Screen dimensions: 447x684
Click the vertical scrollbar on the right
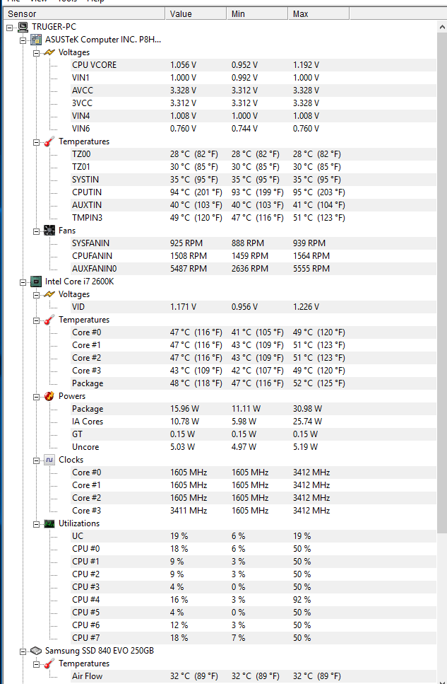point(442,283)
